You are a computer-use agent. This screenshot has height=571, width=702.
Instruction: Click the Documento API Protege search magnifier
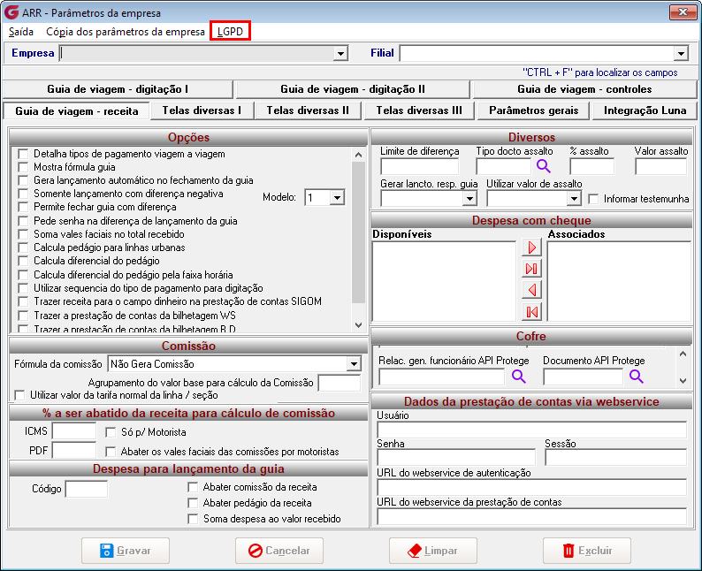tap(637, 377)
